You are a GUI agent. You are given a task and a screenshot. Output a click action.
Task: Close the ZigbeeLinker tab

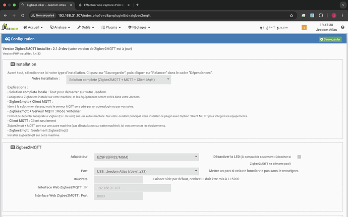coord(71,5)
